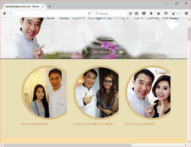Open the hamburger menu in Firefox

click(186, 14)
